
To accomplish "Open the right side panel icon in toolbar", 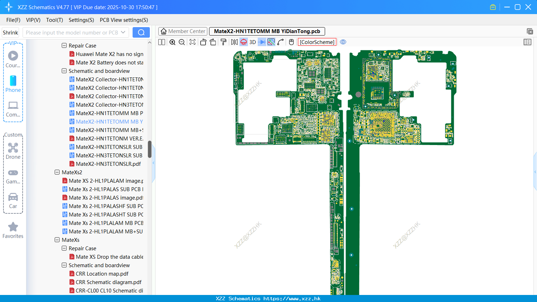I will 527,42.
